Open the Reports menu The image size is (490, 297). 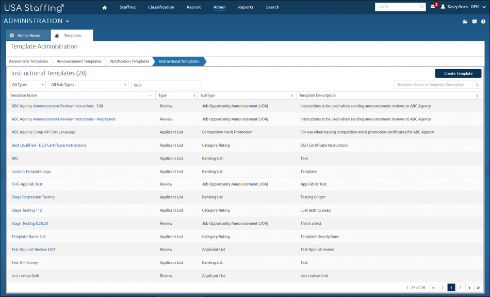246,7
